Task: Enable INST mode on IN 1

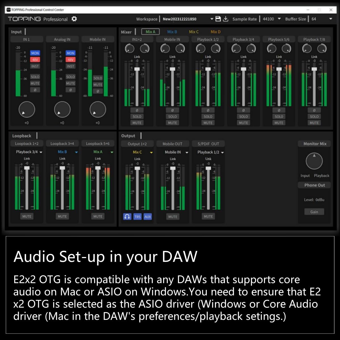Action: tap(35, 66)
